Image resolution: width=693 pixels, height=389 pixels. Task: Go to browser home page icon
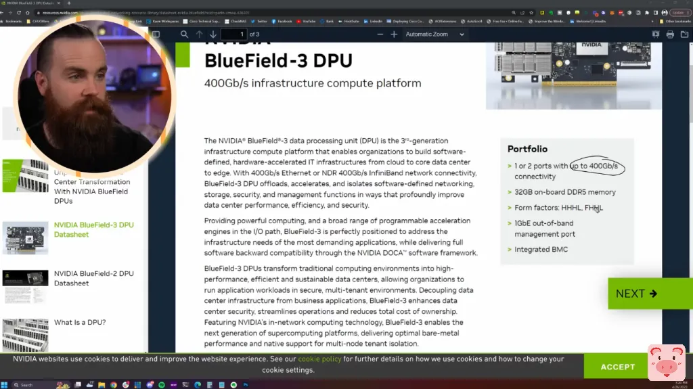[27, 13]
